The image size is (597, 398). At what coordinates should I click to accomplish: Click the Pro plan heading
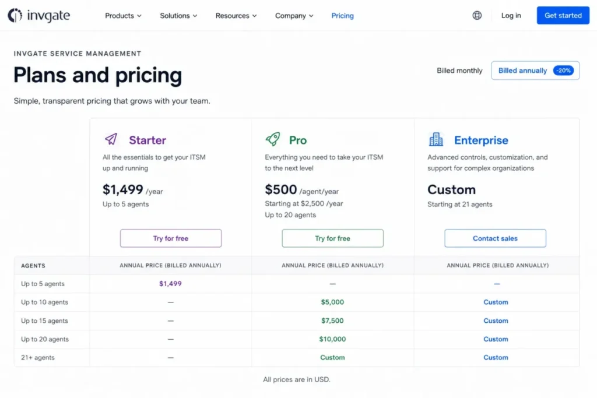pos(298,140)
